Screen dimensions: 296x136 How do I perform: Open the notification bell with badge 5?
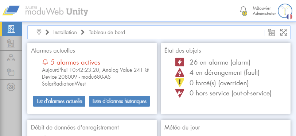pyautogui.click(x=244, y=11)
